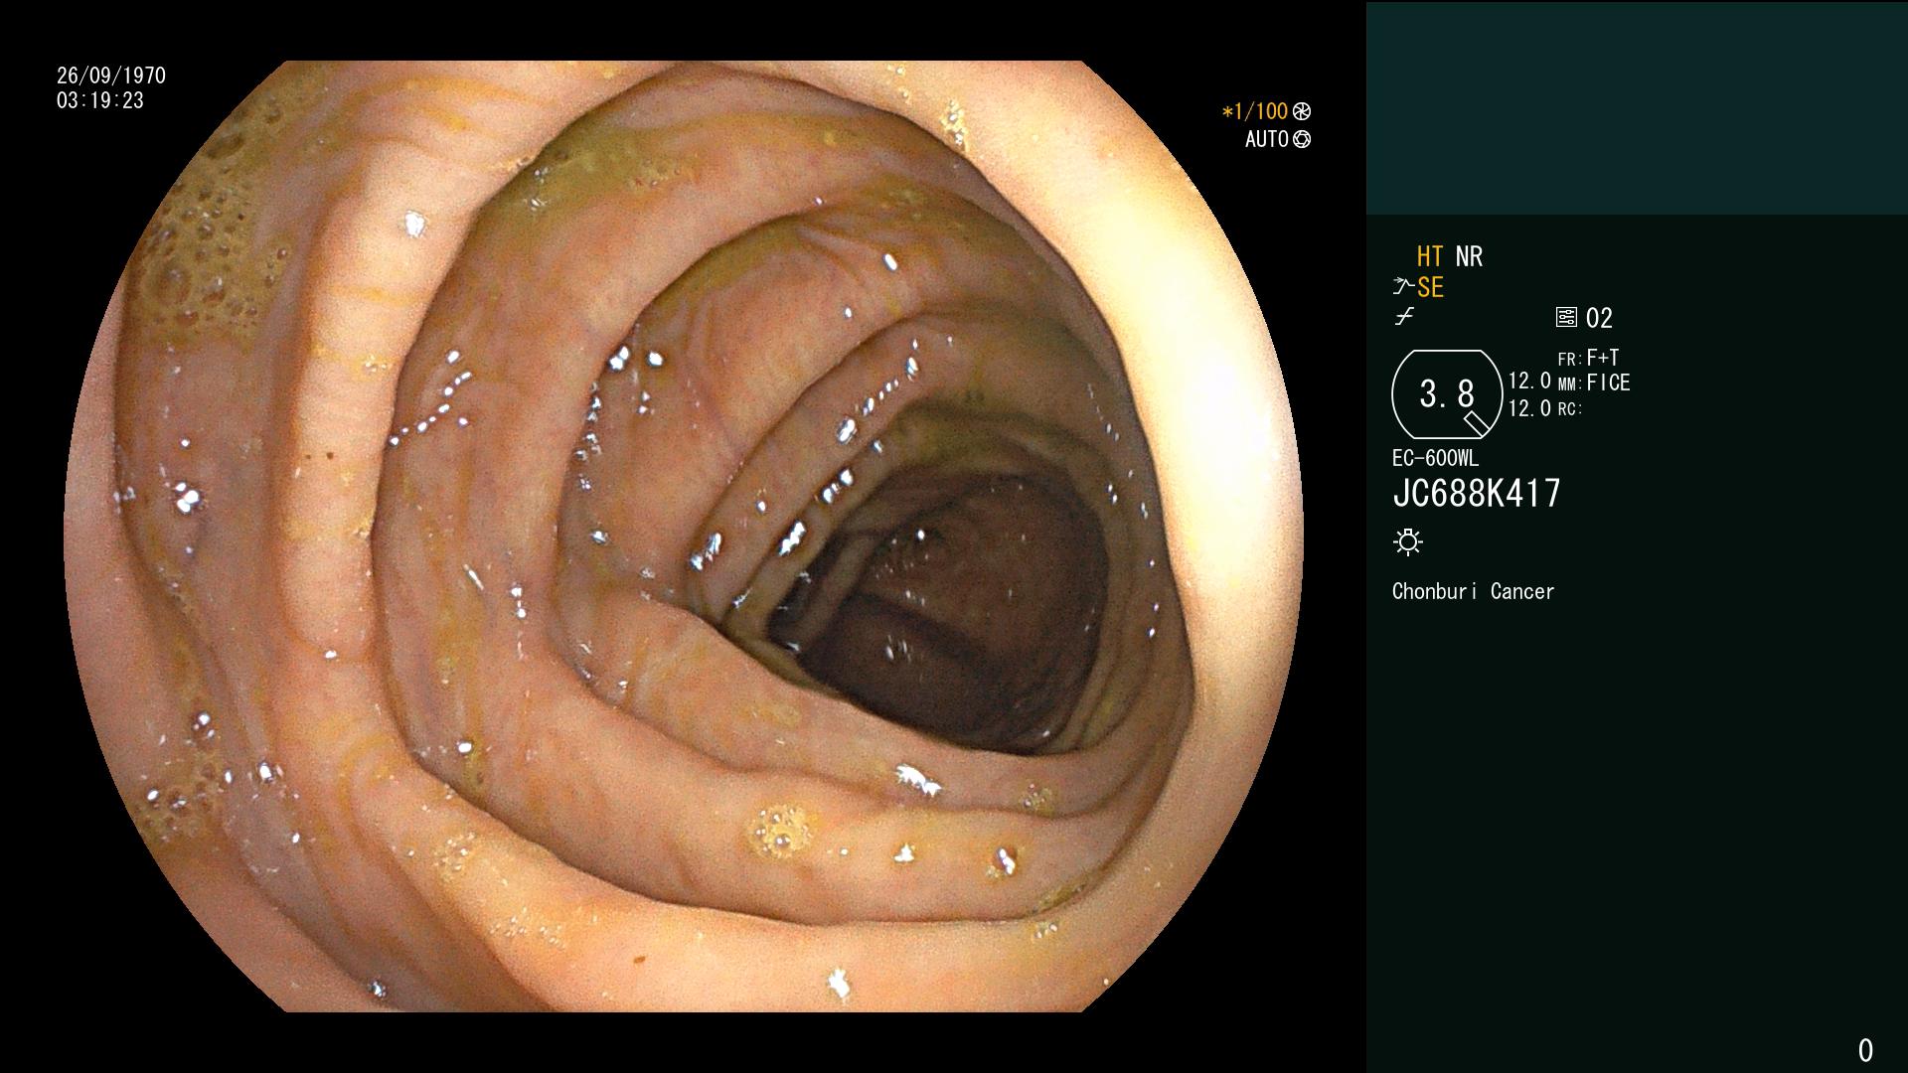The width and height of the screenshot is (1908, 1073).
Task: Click the RC: label
Action: [1570, 409]
